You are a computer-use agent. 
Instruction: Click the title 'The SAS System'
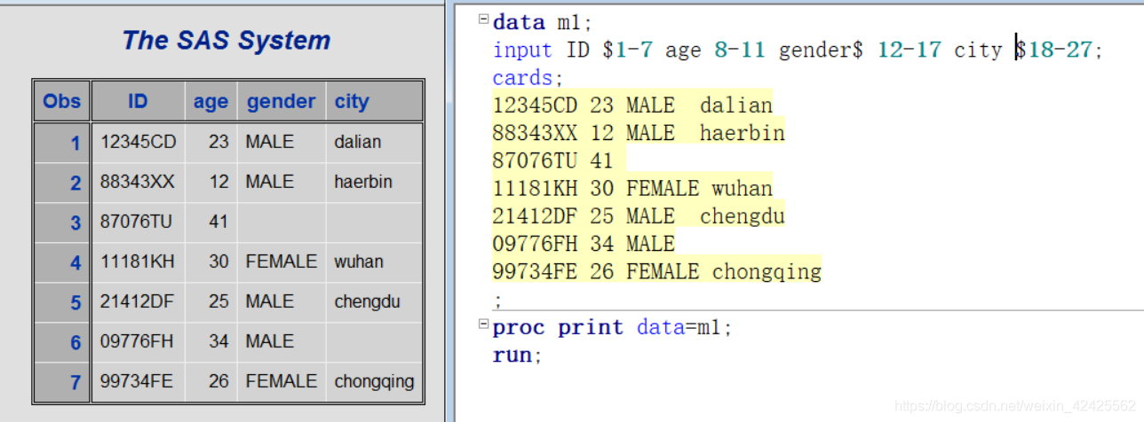[x=226, y=40]
